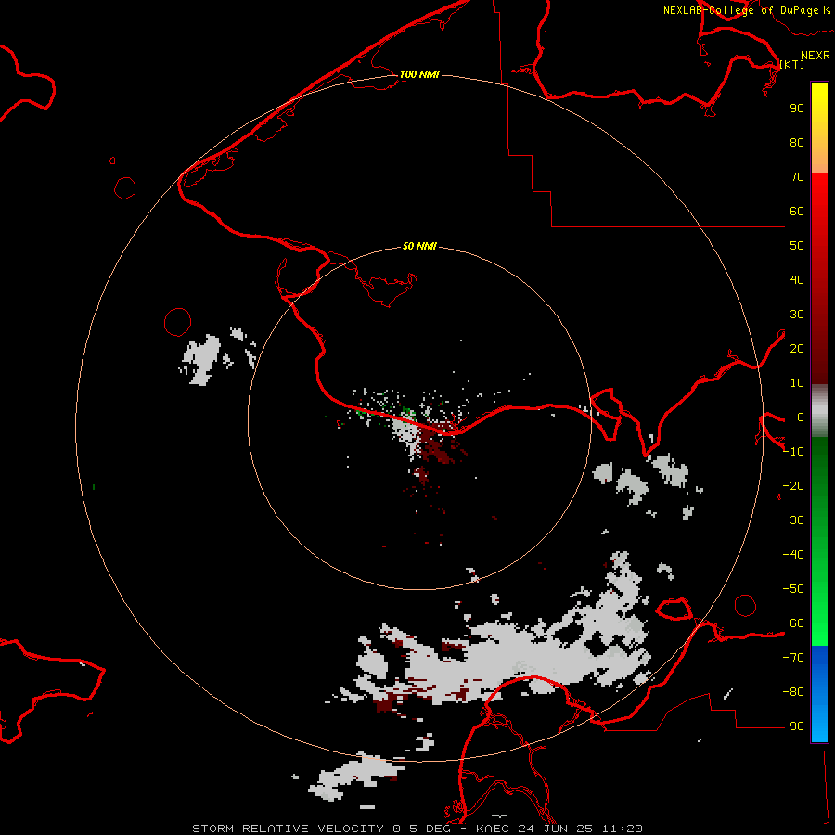
Task: Click the [KT] units label
Action: click(792, 64)
